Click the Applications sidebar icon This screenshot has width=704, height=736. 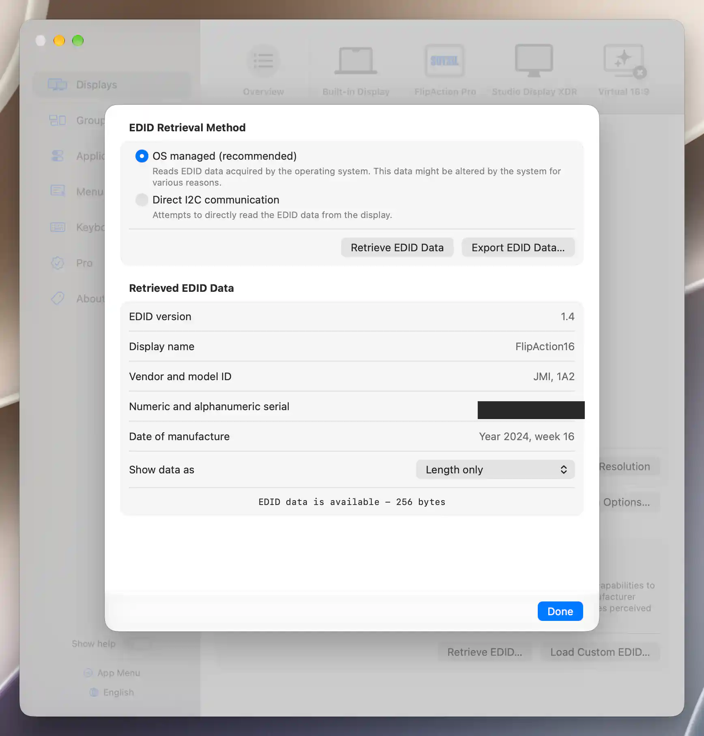(x=58, y=156)
